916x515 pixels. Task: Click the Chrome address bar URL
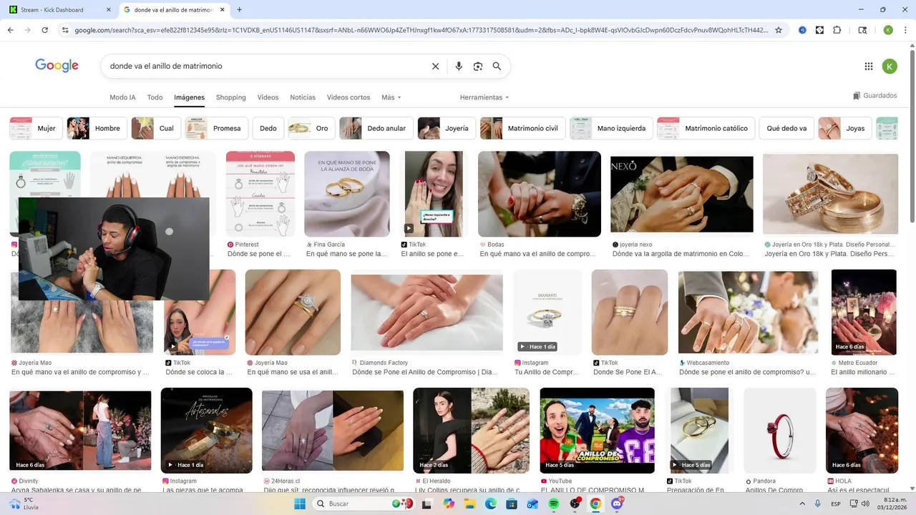point(421,30)
